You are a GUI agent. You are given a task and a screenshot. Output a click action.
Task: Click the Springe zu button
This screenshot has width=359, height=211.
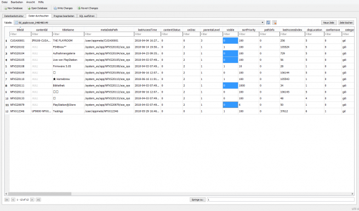pyautogui.click(x=197, y=200)
